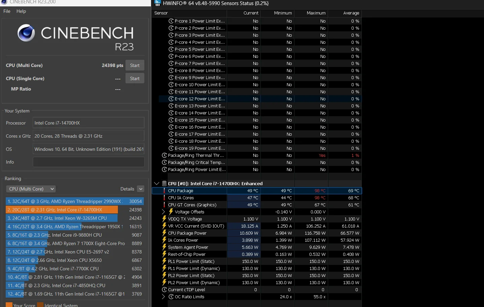Click clock icon beside P-core 1 Power Limit

pos(171,21)
